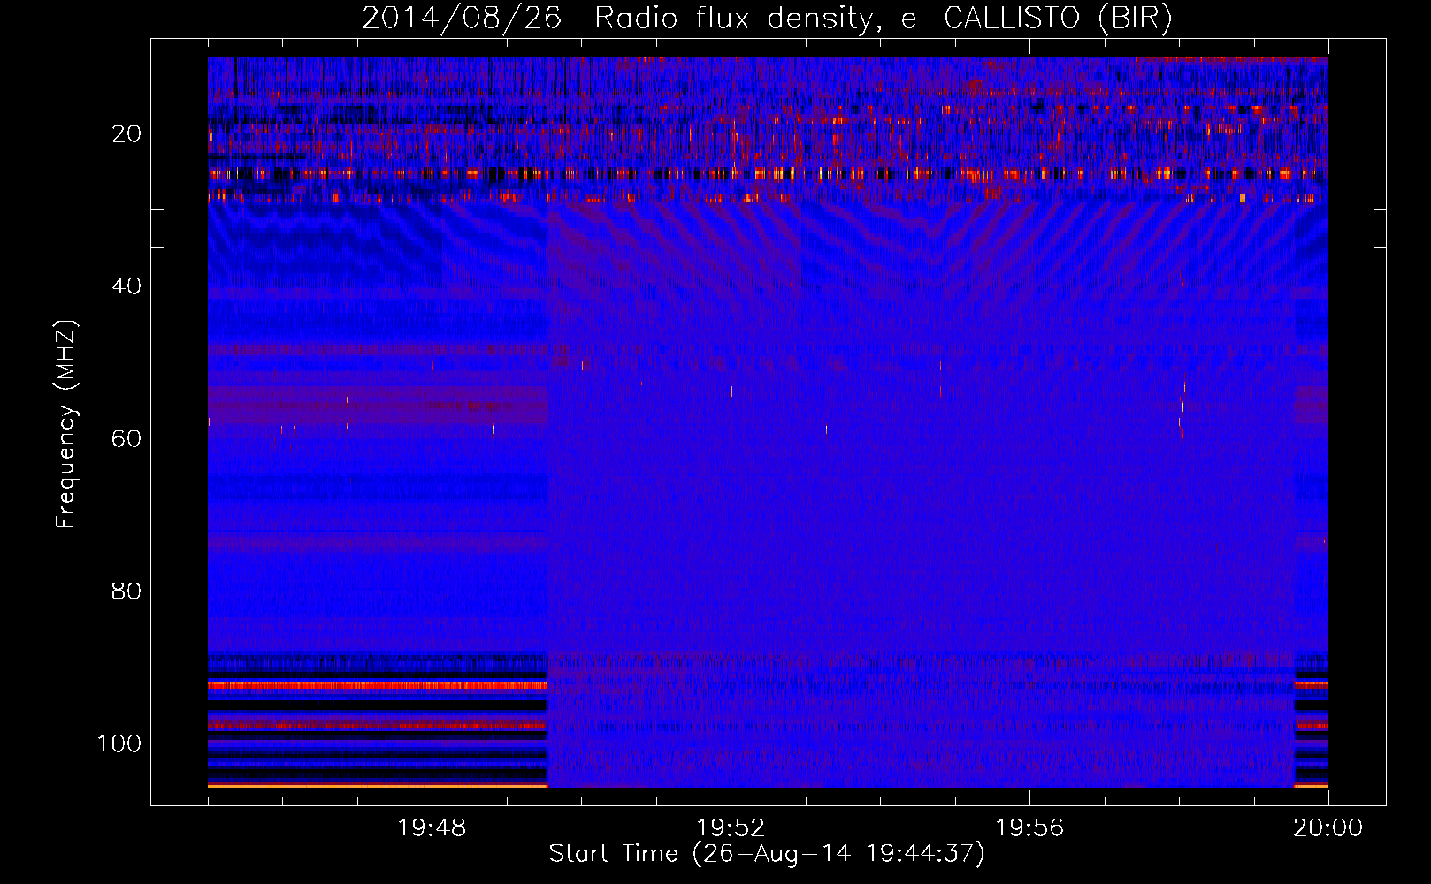This screenshot has width=1431, height=884.
Task: Click the 20:00 time tick label
Action: point(1328,828)
